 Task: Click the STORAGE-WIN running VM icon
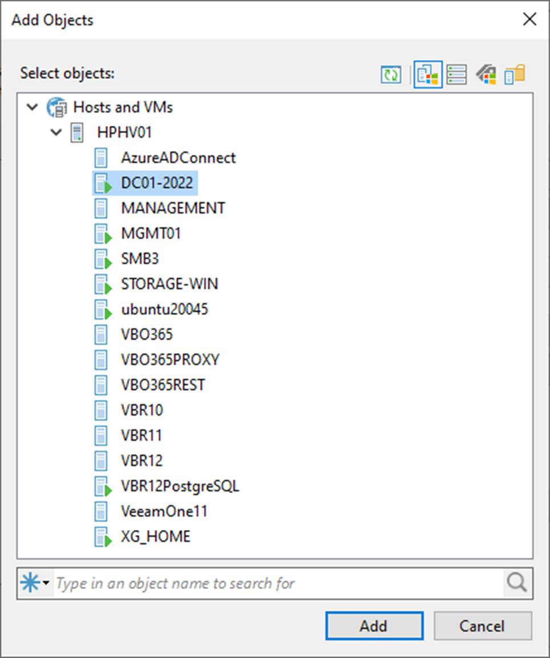pos(103,284)
